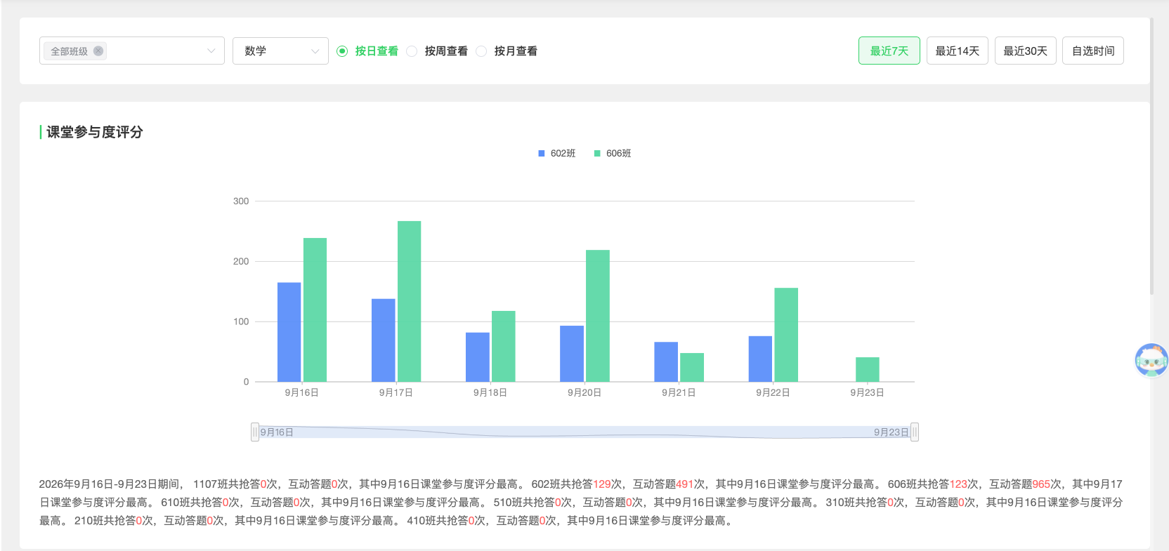Open the 数学 subject dropdown
Image resolution: width=1169 pixels, height=551 pixels.
coord(280,51)
